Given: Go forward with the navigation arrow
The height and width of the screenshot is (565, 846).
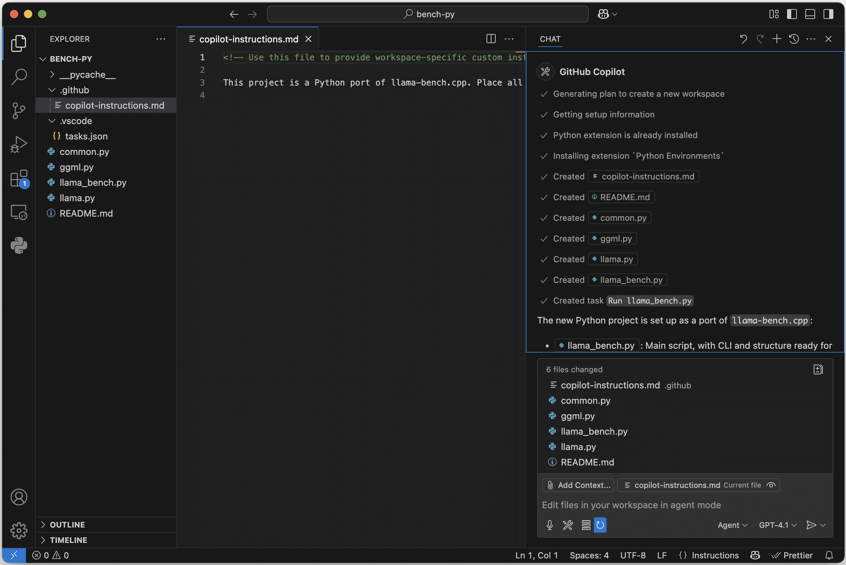Looking at the screenshot, I should click(x=253, y=14).
